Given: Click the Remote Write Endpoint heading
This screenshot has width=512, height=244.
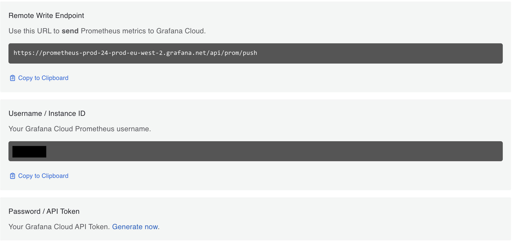Looking at the screenshot, I should tap(46, 16).
